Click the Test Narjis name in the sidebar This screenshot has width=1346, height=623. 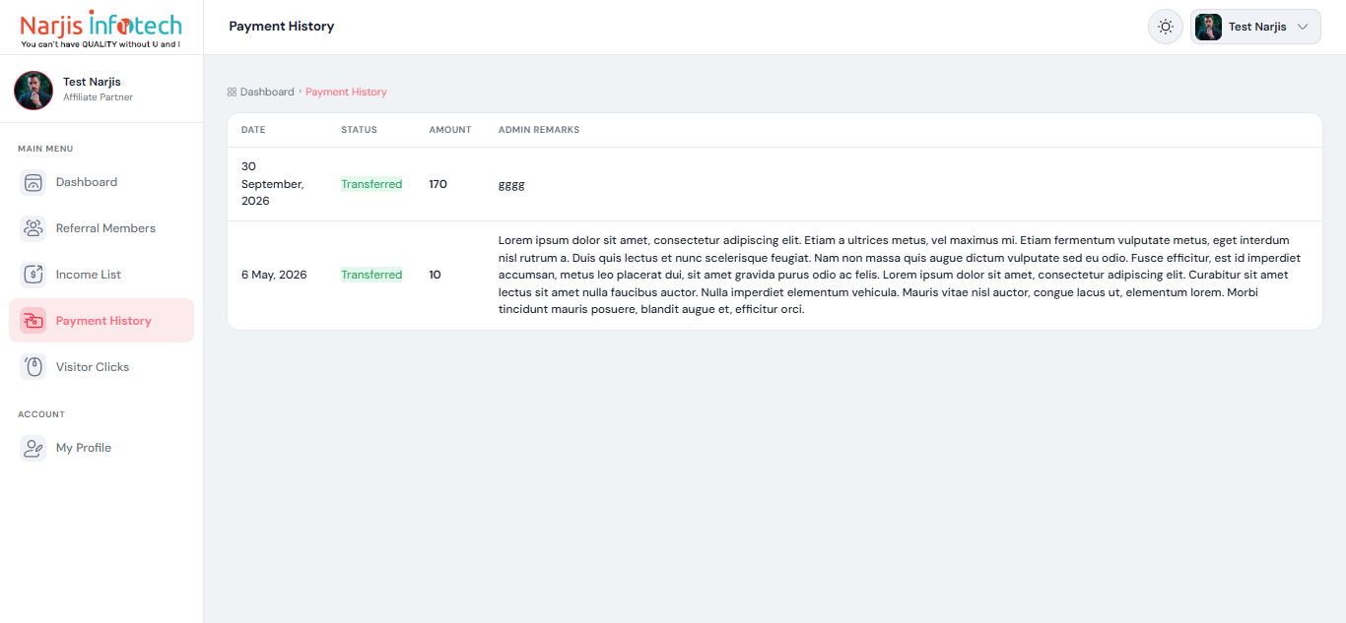pyautogui.click(x=92, y=82)
